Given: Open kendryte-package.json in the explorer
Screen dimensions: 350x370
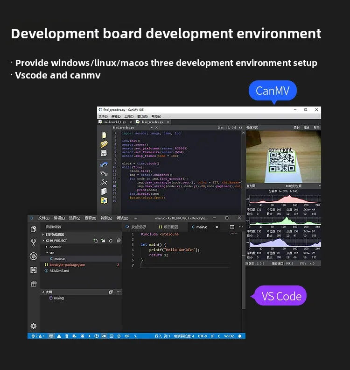Looking at the screenshot, I should pos(81,265).
